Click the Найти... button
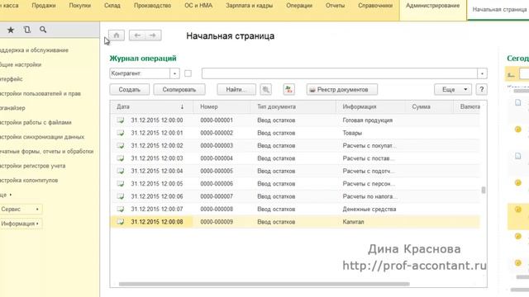 [x=236, y=90]
